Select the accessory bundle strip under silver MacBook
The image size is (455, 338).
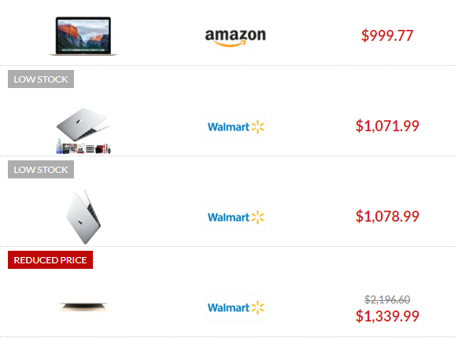point(83,148)
